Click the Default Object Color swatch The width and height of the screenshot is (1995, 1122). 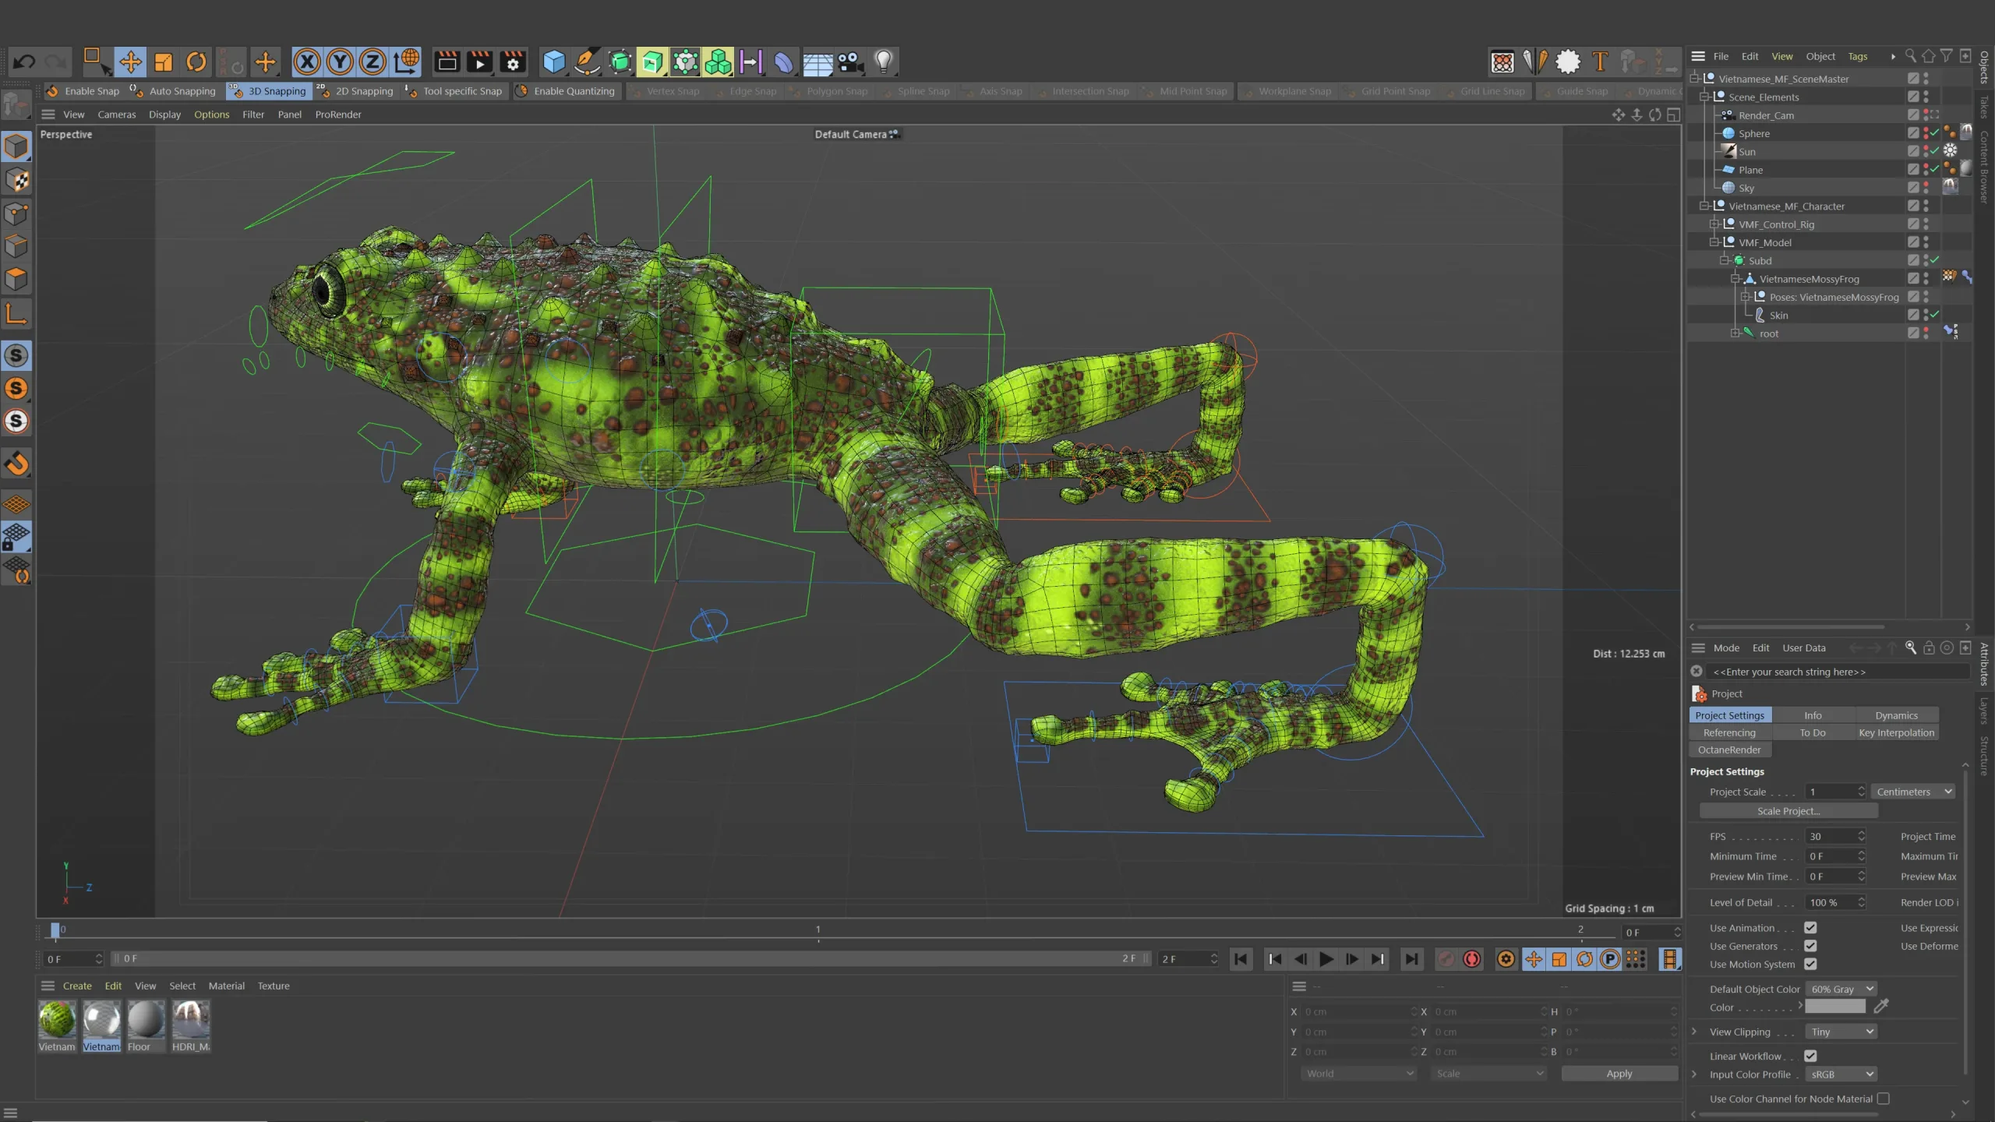(1835, 1007)
